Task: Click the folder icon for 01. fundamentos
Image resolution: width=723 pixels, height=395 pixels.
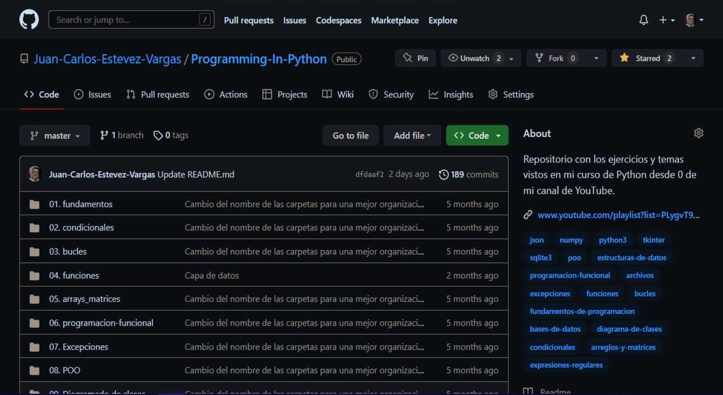Action: point(34,204)
